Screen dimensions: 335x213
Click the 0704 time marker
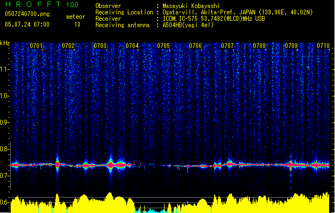132,46
